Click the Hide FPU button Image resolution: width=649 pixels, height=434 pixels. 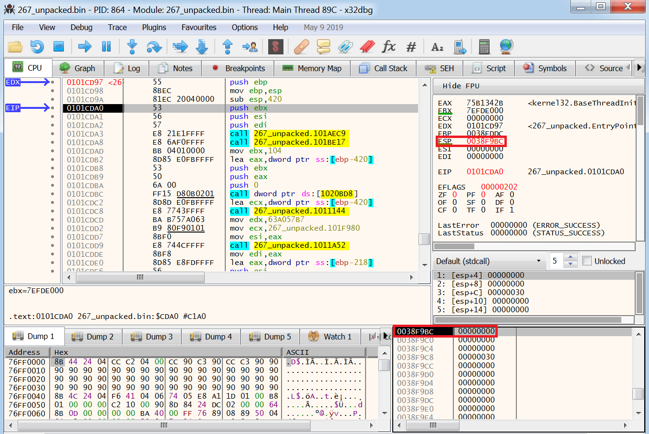(x=461, y=86)
